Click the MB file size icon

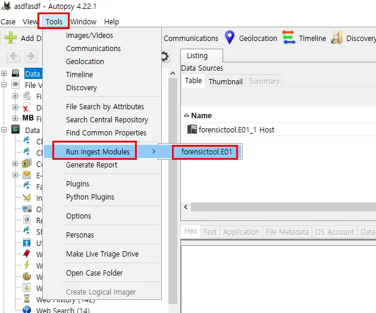(x=28, y=118)
